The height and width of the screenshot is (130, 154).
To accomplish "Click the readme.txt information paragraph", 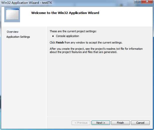I will coord(96,50).
